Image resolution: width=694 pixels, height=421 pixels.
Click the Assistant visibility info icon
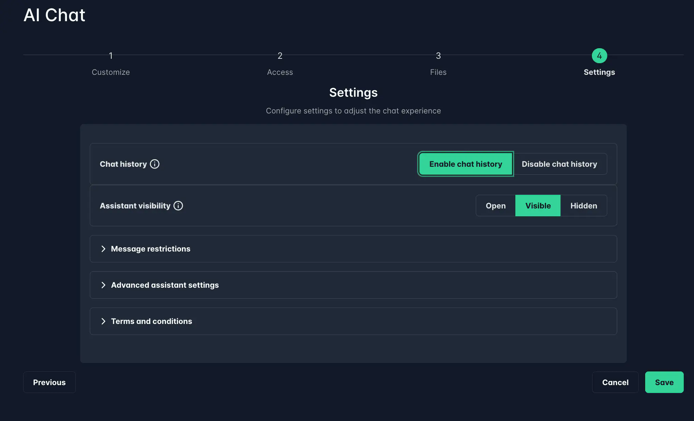178,206
